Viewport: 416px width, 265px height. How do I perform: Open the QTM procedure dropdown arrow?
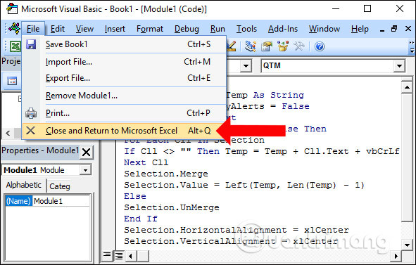399,65
